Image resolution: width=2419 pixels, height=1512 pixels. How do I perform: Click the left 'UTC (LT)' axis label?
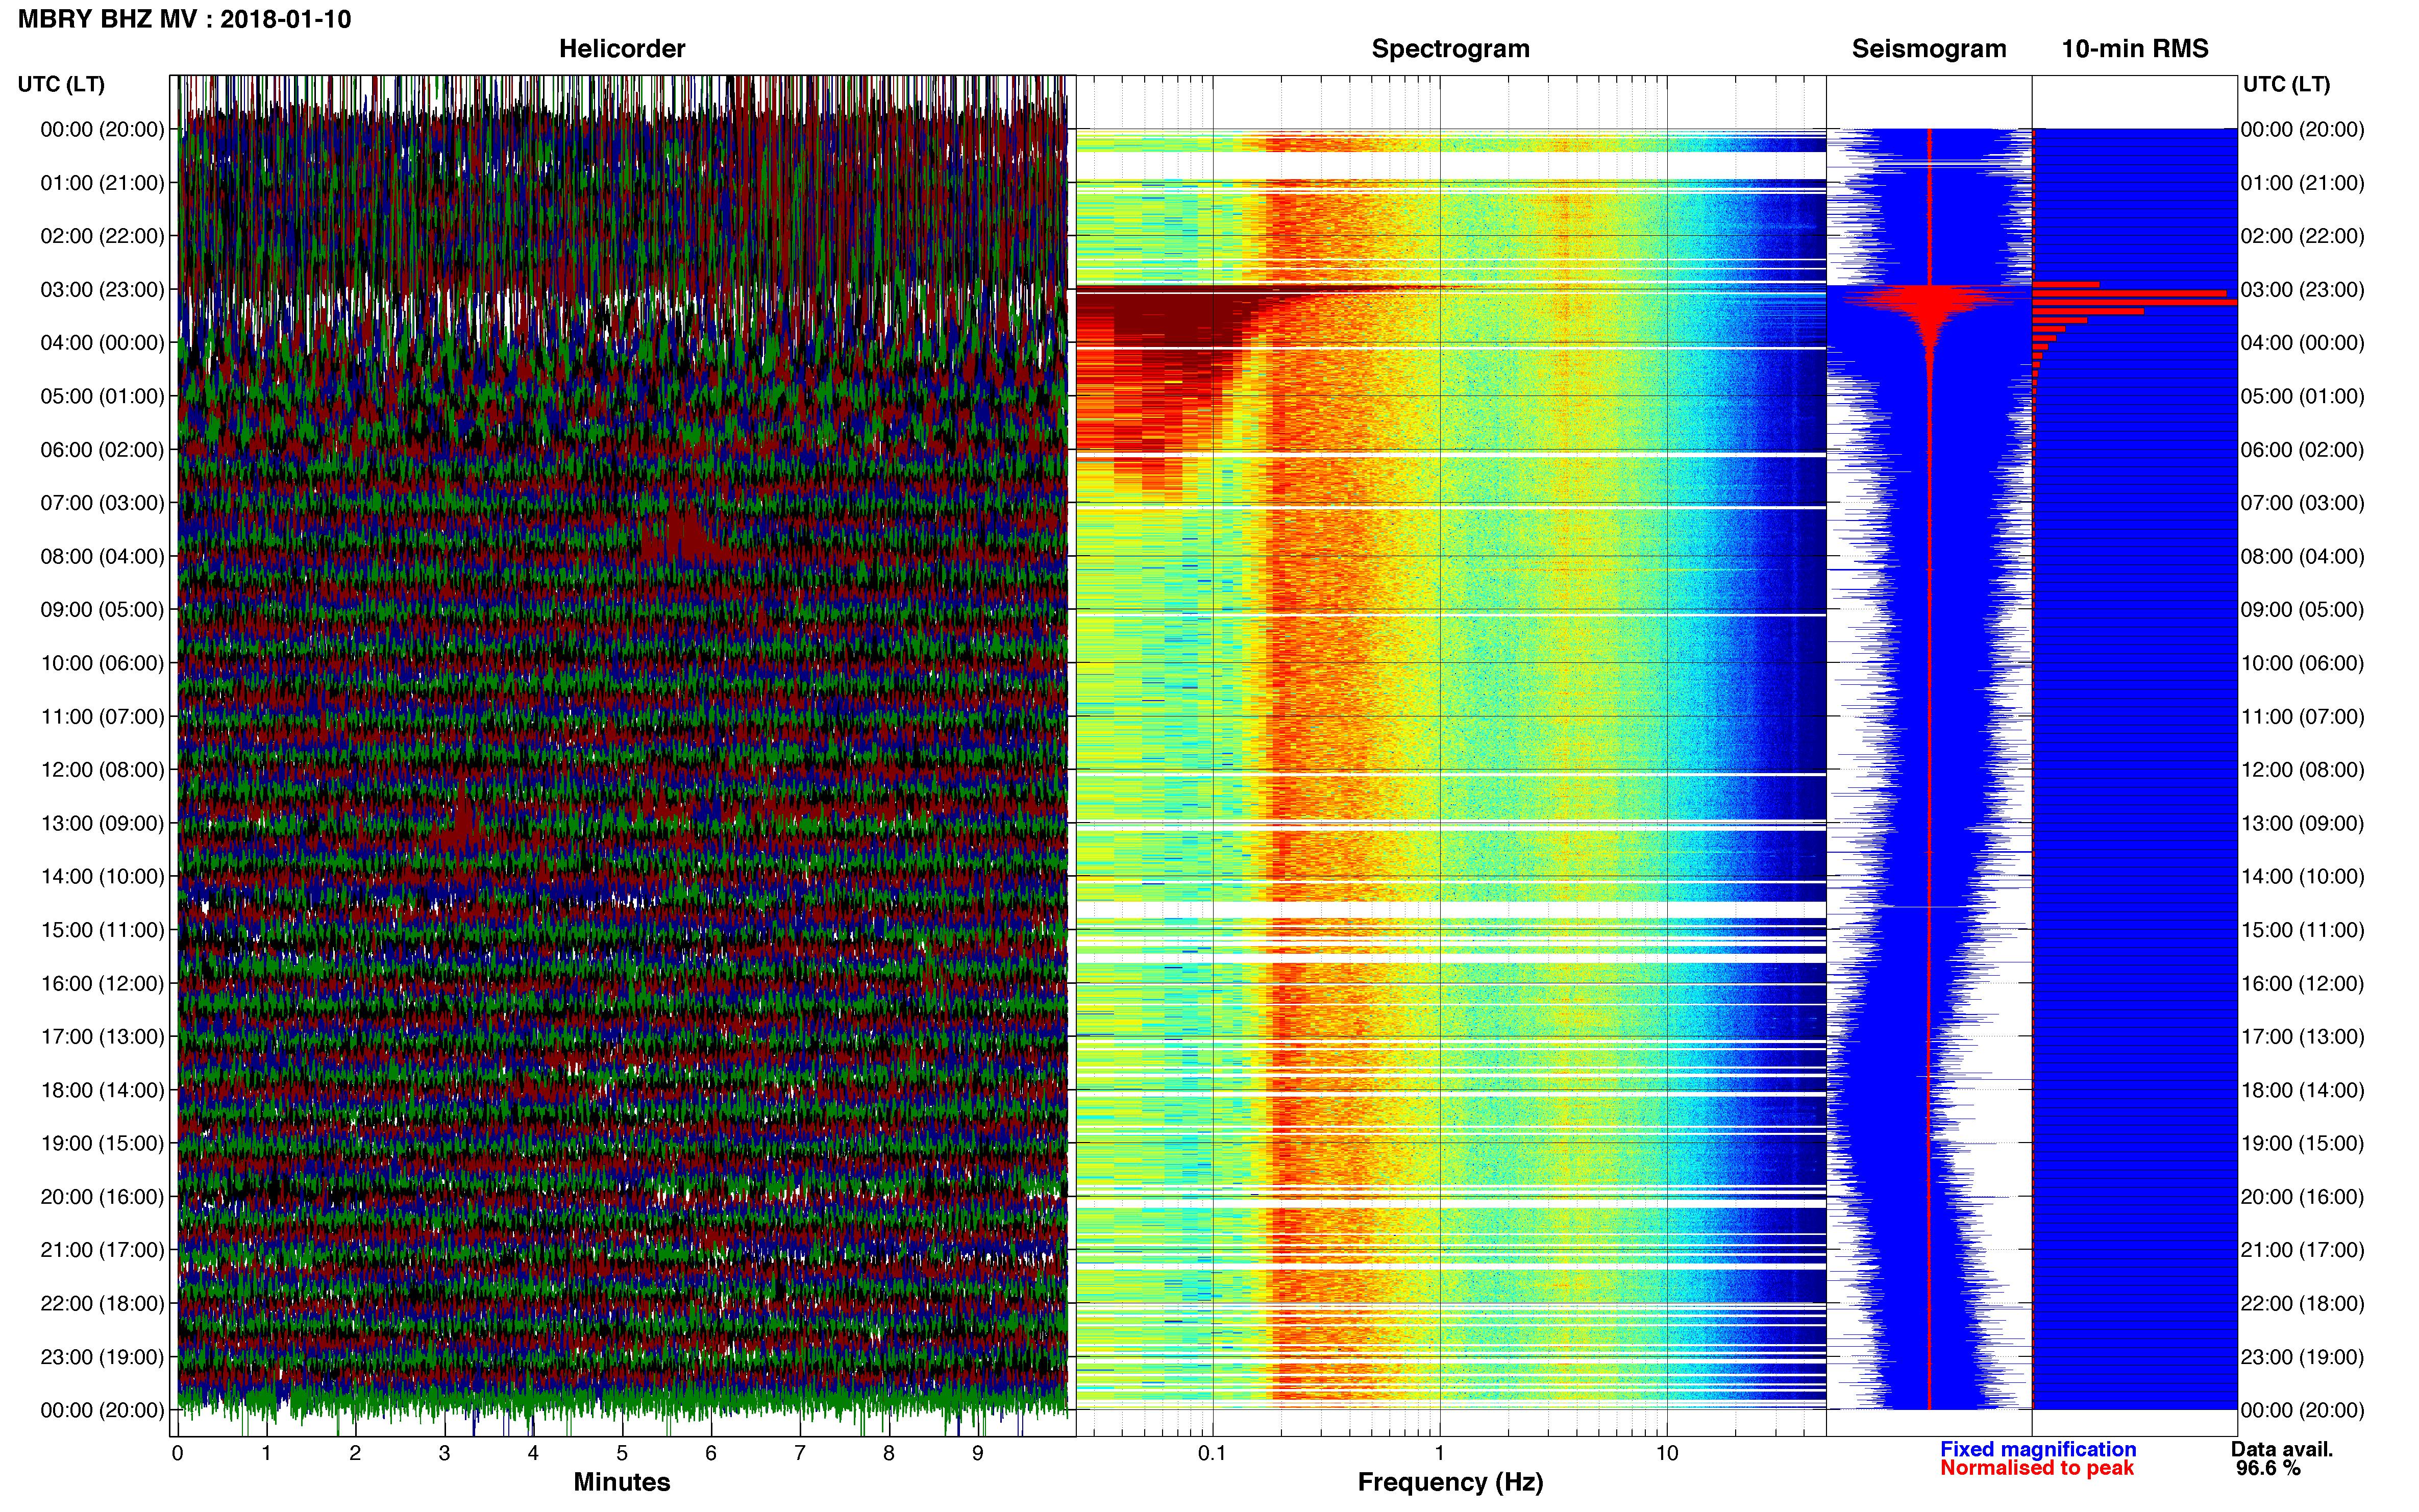coord(61,84)
